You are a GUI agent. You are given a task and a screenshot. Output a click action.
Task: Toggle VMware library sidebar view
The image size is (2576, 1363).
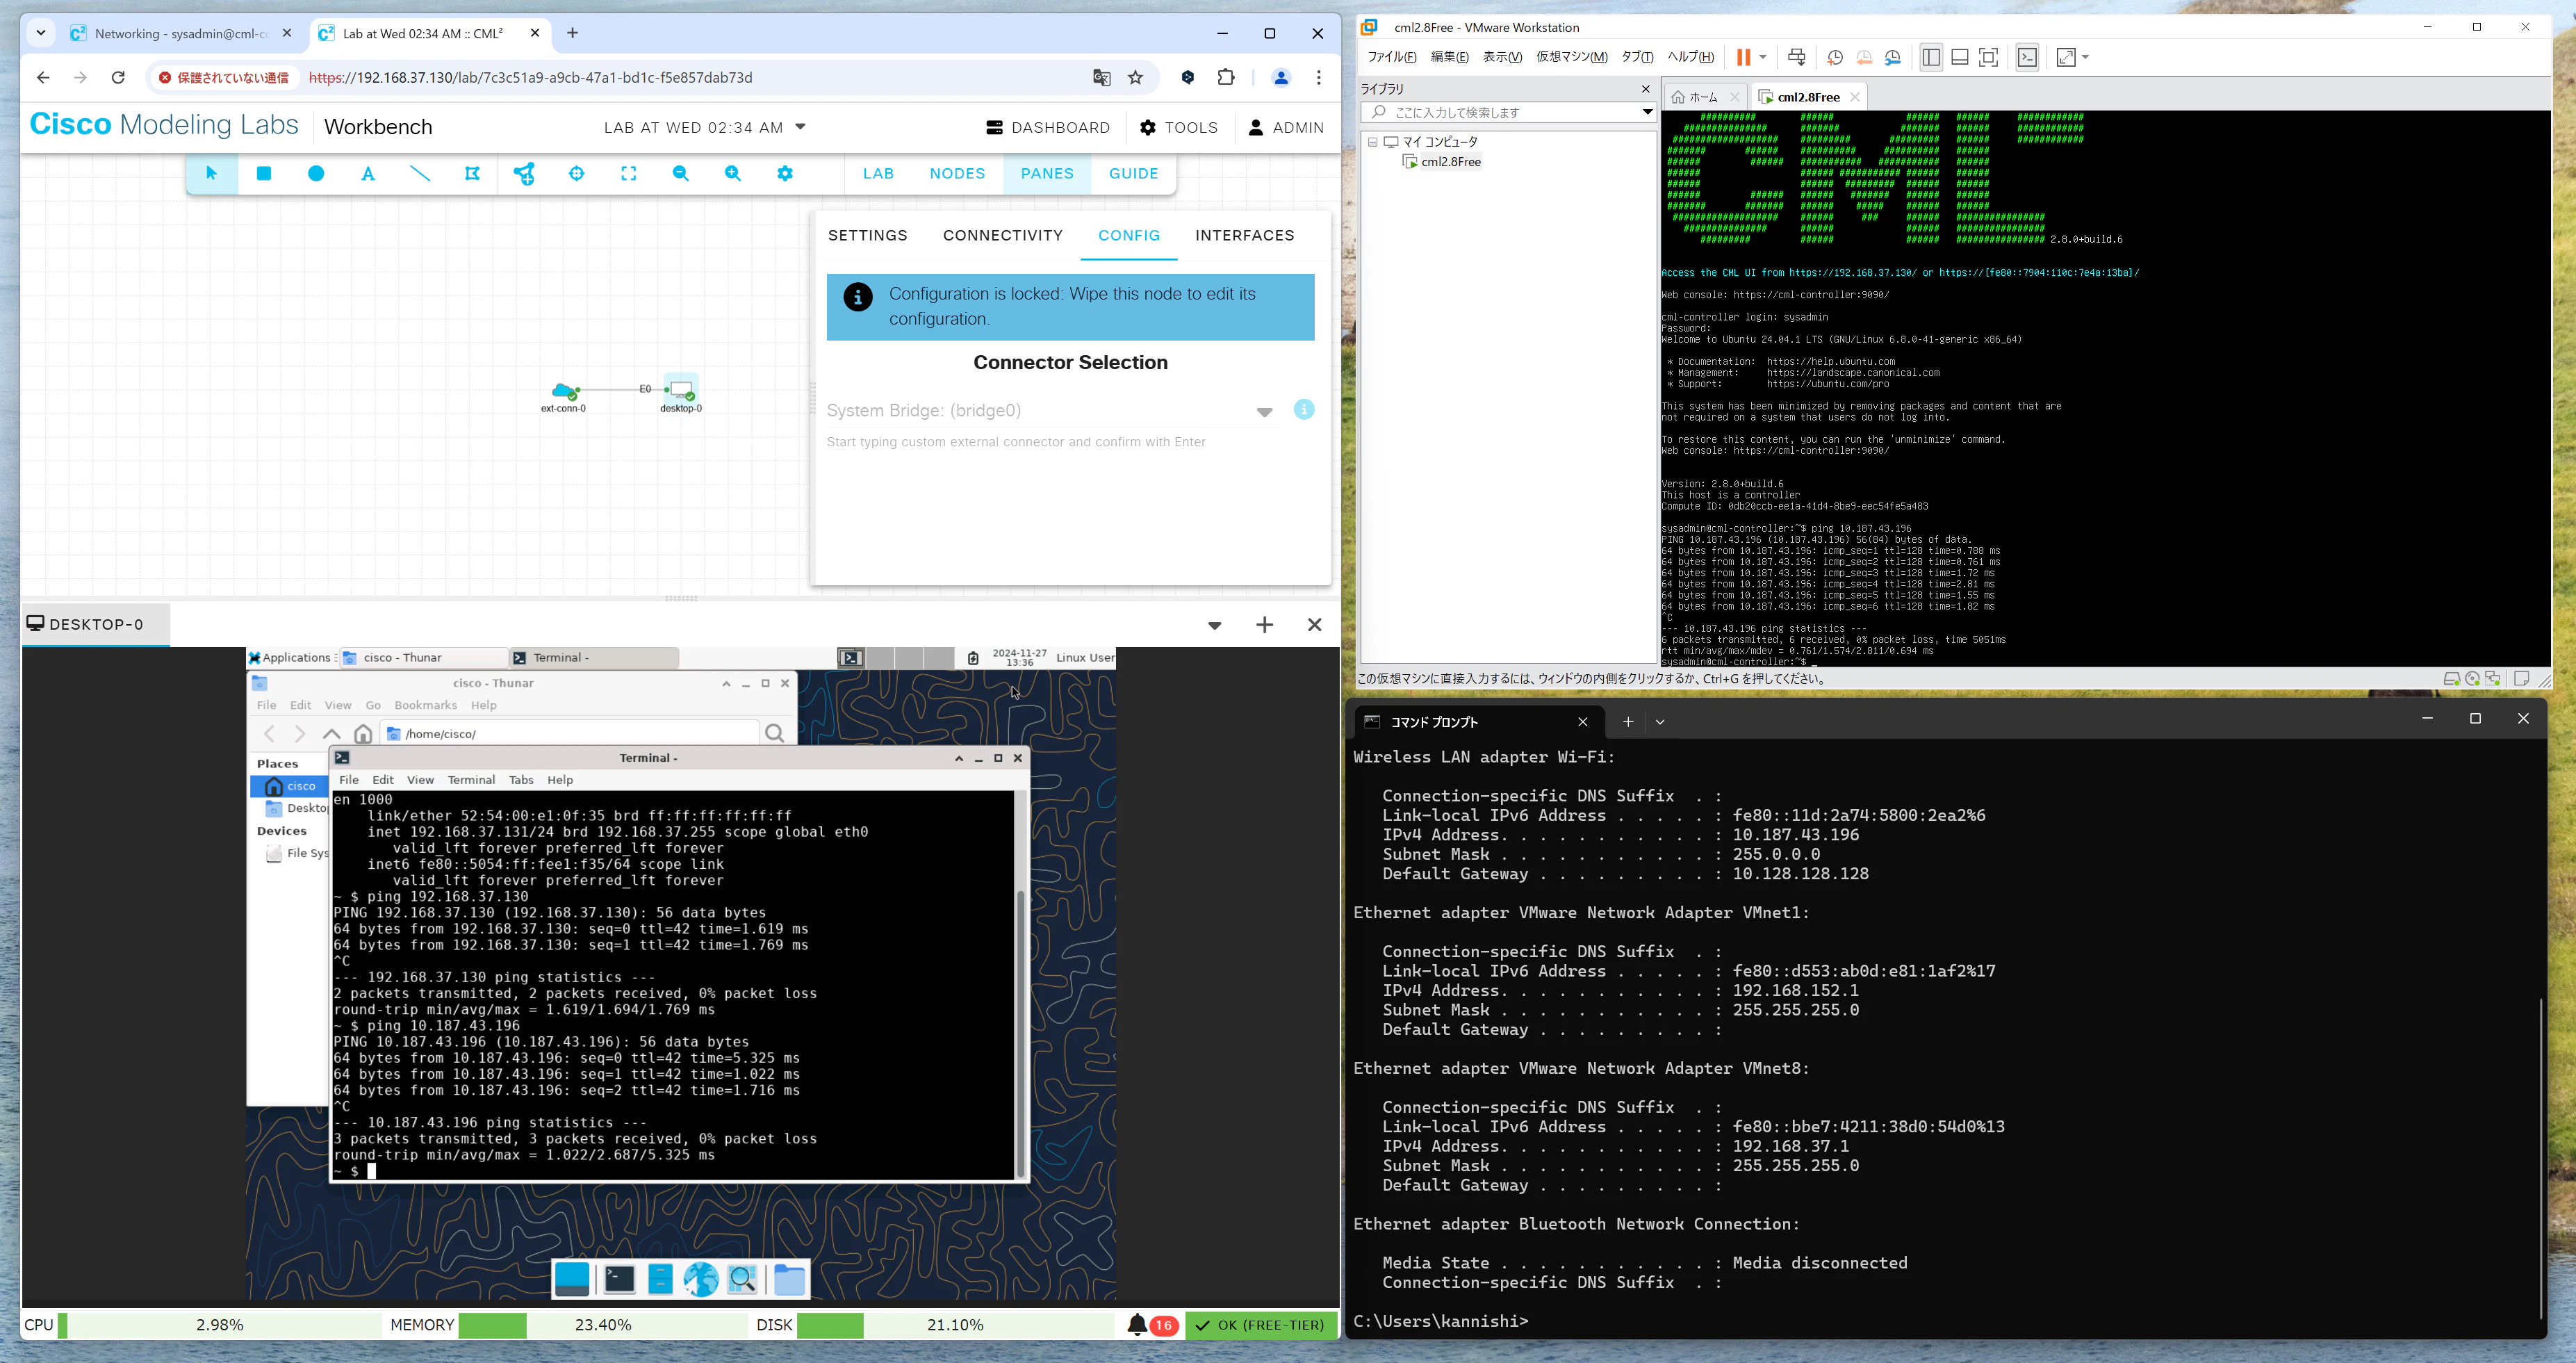[x=1931, y=57]
